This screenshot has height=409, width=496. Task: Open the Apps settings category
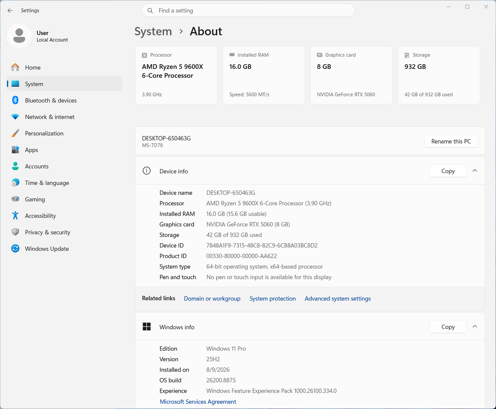[x=65, y=150]
